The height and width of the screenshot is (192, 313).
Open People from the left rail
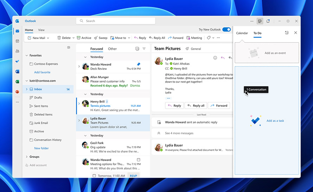[x=17, y=51]
